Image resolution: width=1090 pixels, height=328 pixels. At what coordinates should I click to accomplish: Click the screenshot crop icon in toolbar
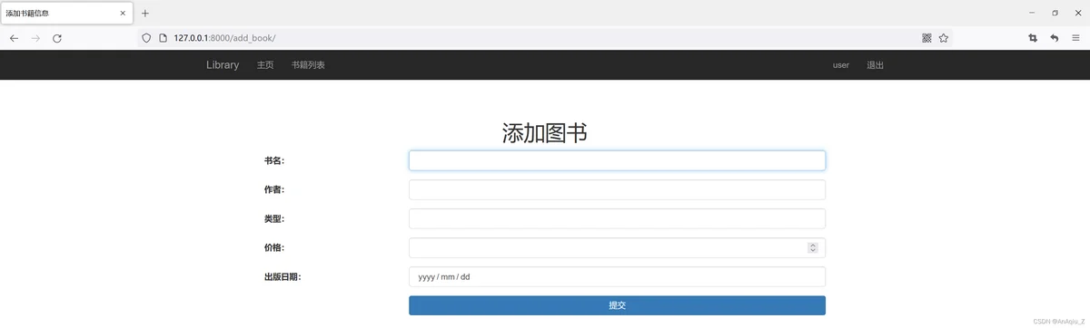click(1033, 38)
